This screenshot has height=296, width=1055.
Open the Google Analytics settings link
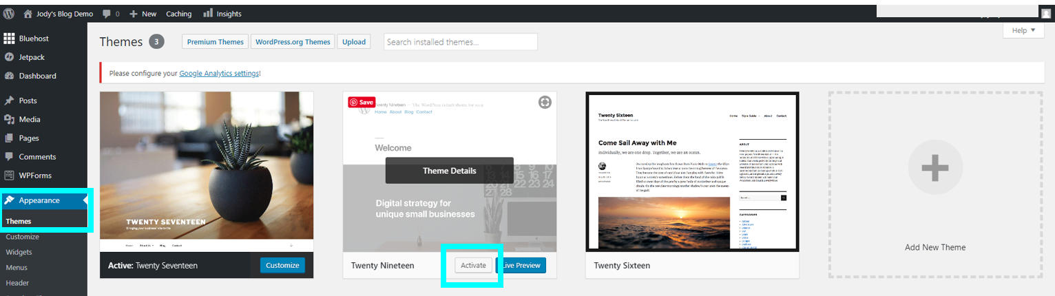pos(219,73)
